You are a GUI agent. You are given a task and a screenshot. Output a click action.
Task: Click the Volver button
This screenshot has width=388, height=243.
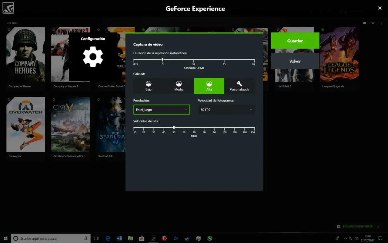click(295, 61)
